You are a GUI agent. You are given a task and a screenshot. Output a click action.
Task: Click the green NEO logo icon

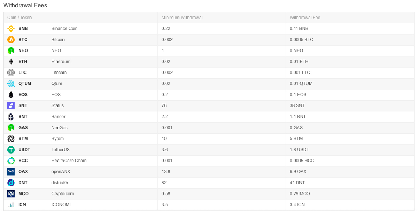pos(11,51)
